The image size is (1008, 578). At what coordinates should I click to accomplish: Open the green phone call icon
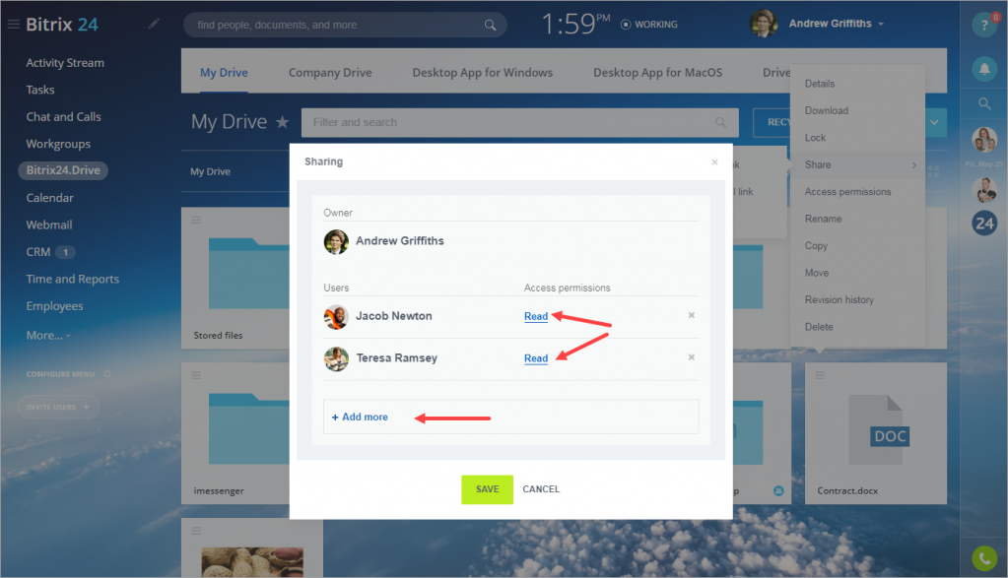[984, 558]
